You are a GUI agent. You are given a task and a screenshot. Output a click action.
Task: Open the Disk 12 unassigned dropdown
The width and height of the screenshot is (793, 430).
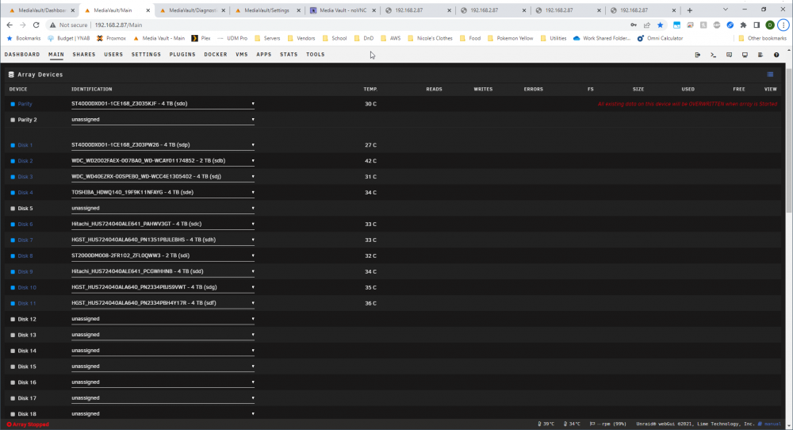pyautogui.click(x=163, y=319)
